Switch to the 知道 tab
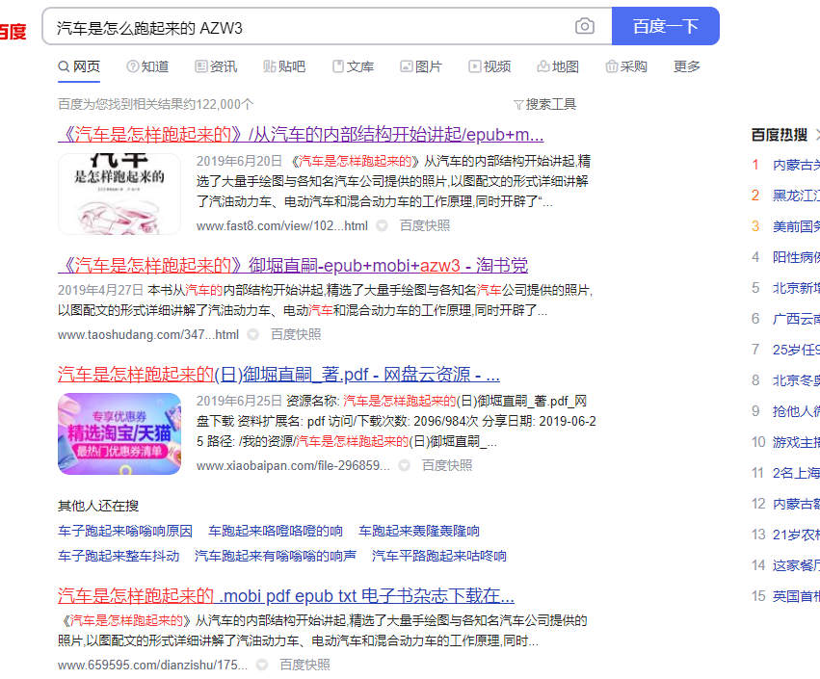Image resolution: width=820 pixels, height=679 pixels. pos(147,66)
